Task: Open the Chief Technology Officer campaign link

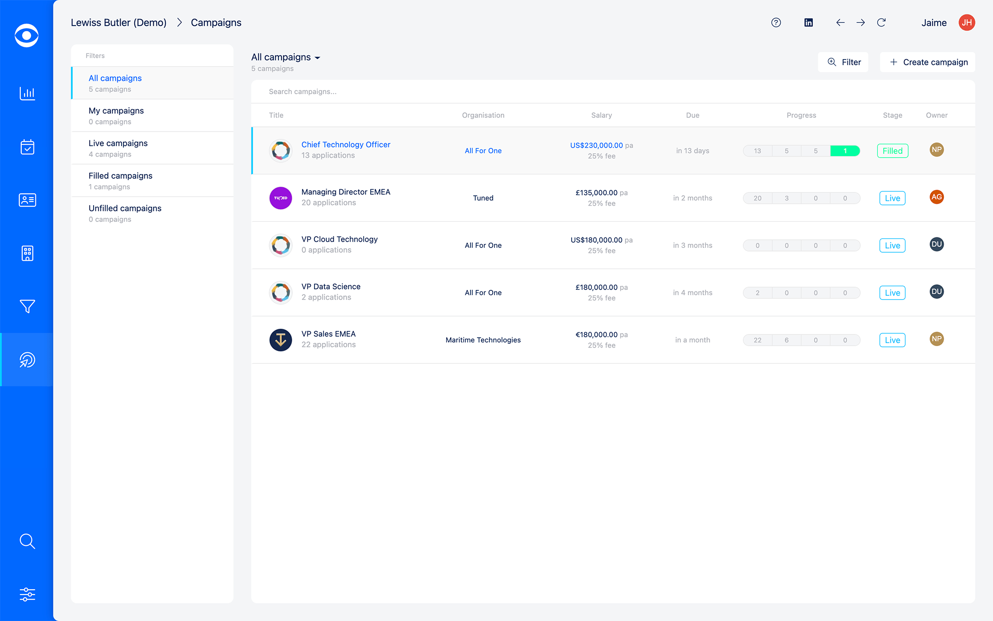Action: pyautogui.click(x=346, y=145)
